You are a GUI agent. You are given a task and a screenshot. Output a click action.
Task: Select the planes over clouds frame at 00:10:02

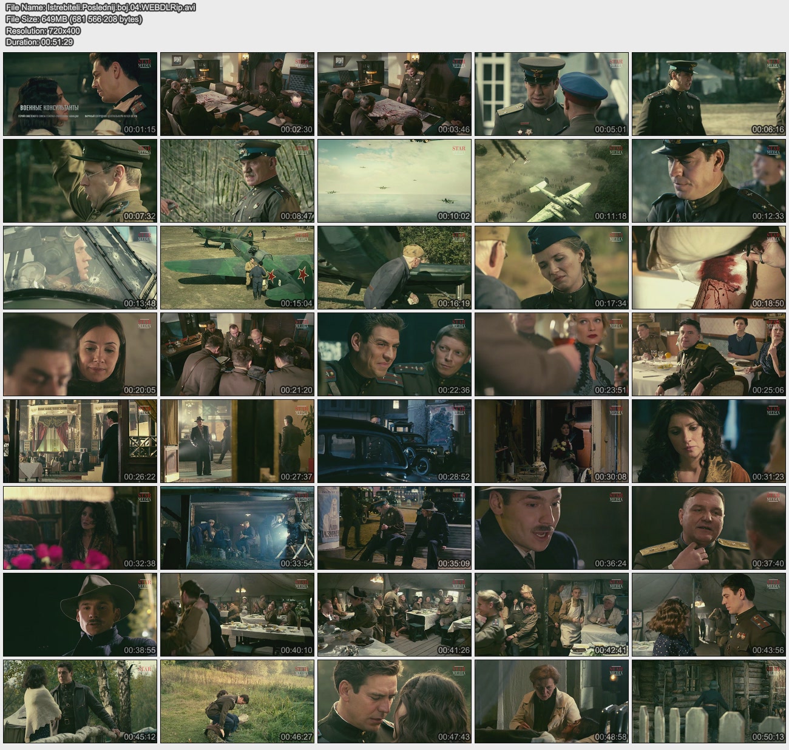pyautogui.click(x=394, y=181)
